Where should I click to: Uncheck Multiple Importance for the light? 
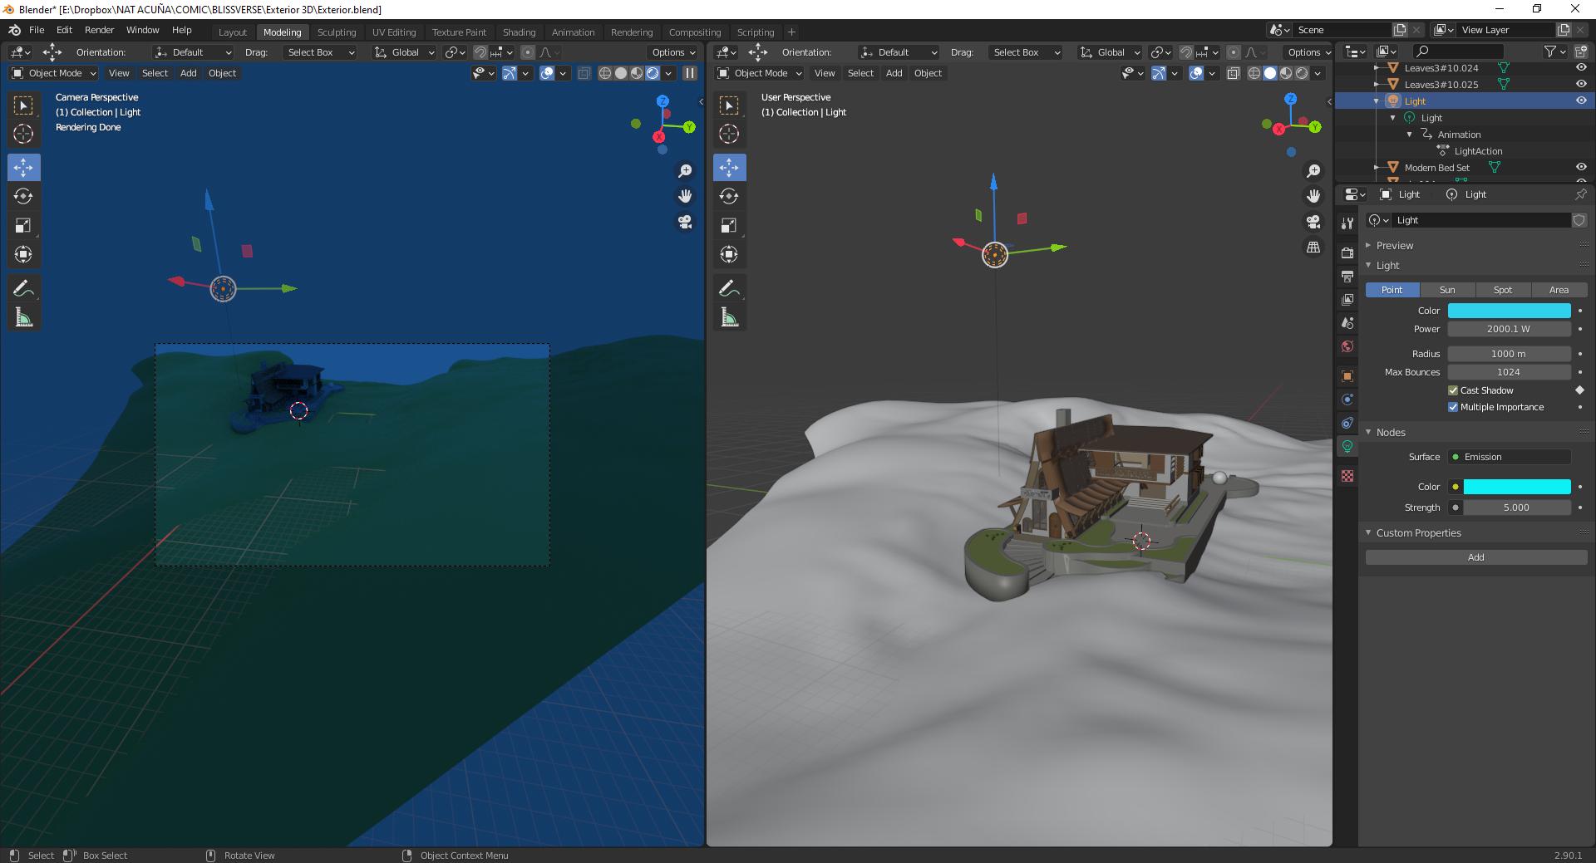1454,407
